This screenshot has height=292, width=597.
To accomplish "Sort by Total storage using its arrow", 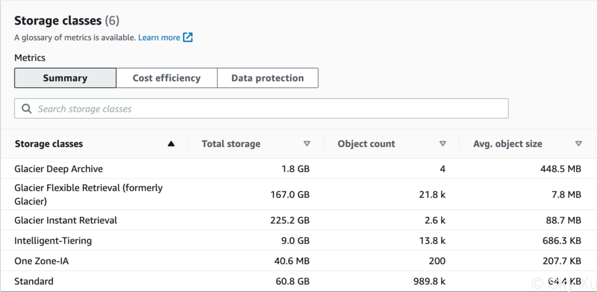I will click(307, 144).
